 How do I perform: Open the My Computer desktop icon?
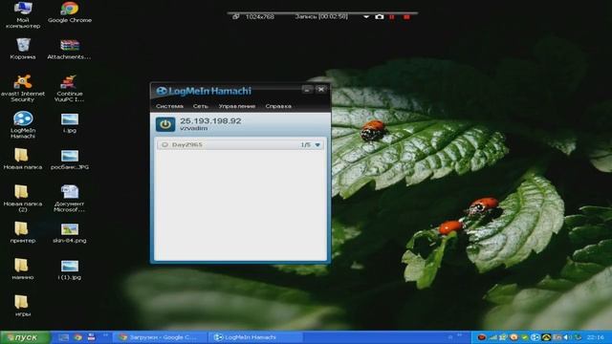pyautogui.click(x=23, y=14)
